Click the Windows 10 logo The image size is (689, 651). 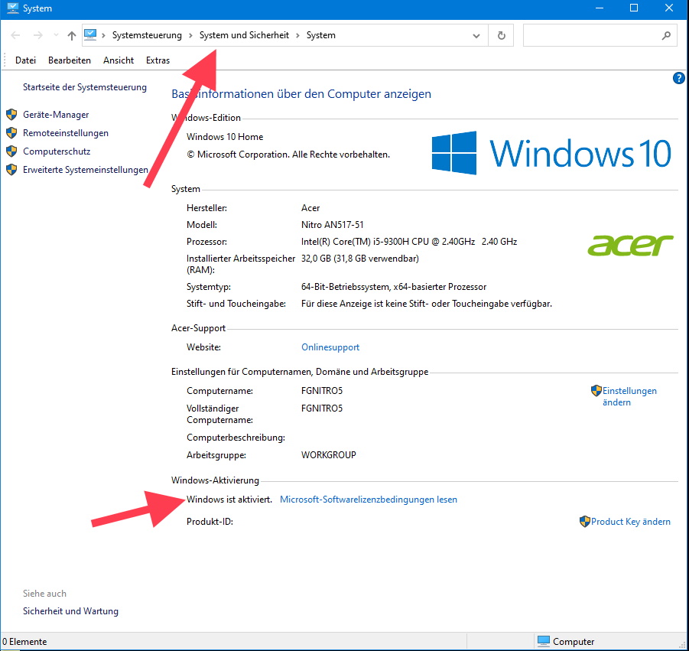(x=551, y=153)
